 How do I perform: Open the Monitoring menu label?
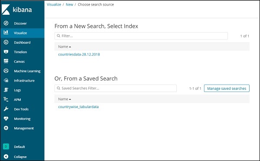22,118
